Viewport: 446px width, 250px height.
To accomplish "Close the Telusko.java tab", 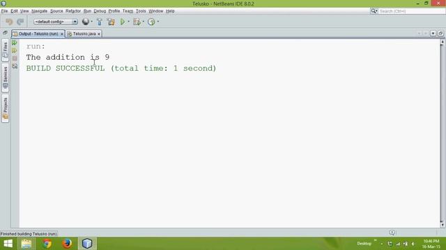I will pyautogui.click(x=99, y=34).
